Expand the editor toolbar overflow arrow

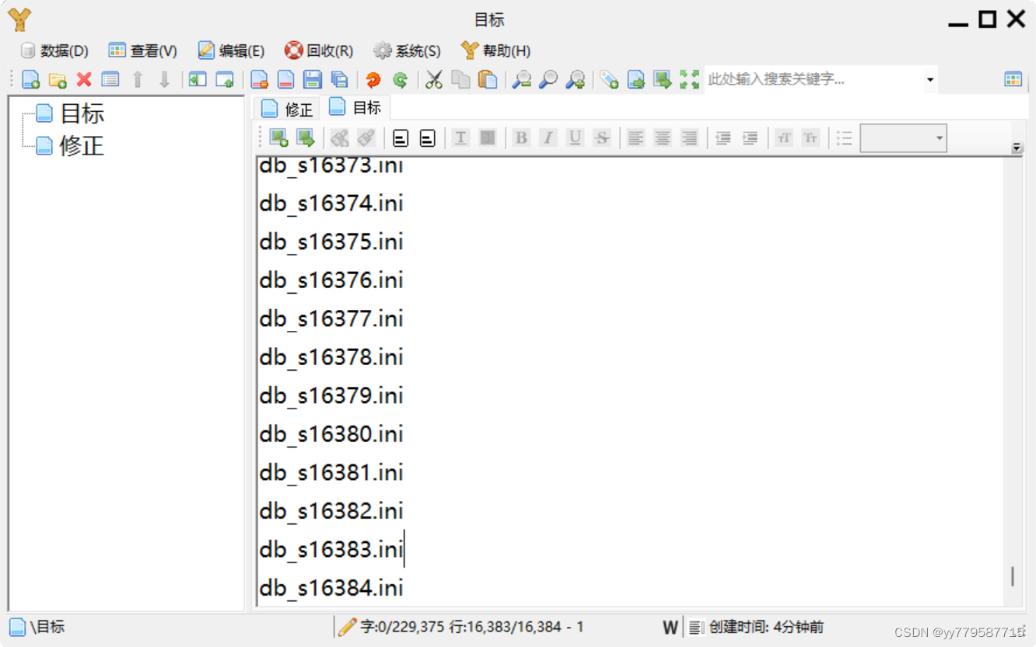tap(1017, 148)
